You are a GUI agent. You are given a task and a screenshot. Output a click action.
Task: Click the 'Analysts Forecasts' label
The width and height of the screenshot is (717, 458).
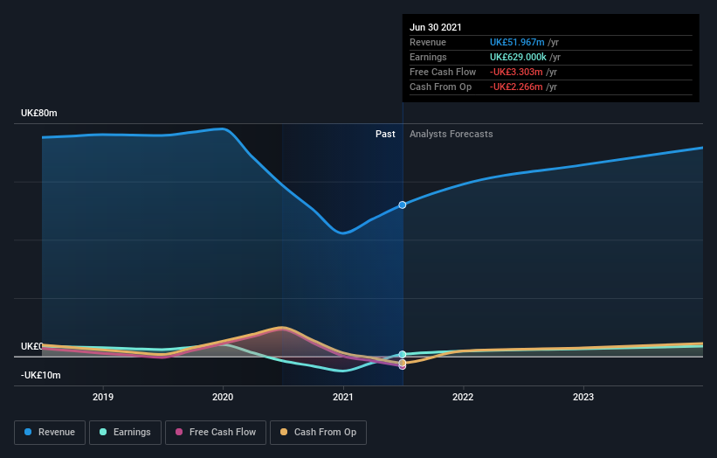[452, 134]
